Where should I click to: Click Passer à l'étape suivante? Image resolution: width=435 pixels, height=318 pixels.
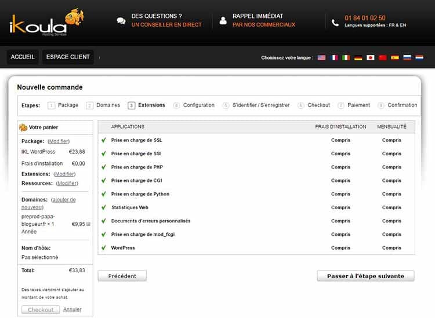365,276
